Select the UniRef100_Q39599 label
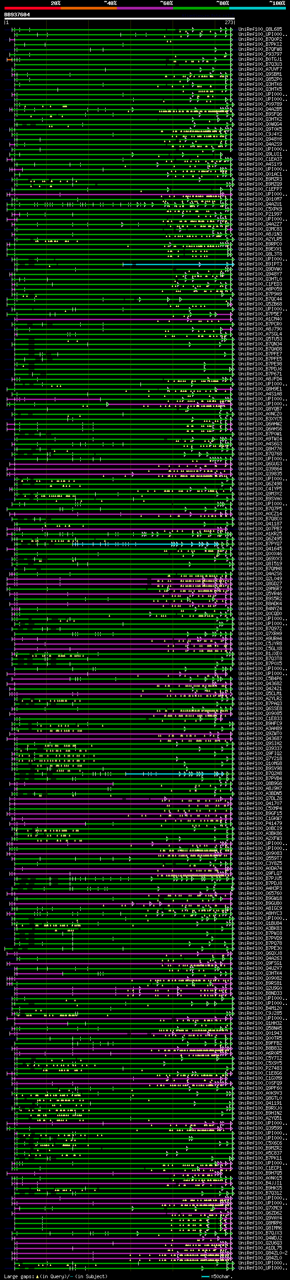 point(260,1128)
